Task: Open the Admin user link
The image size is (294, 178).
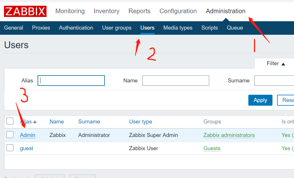Action: point(28,135)
